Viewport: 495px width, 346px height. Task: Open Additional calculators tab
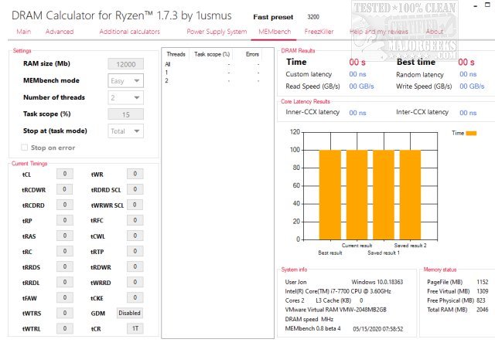[129, 32]
